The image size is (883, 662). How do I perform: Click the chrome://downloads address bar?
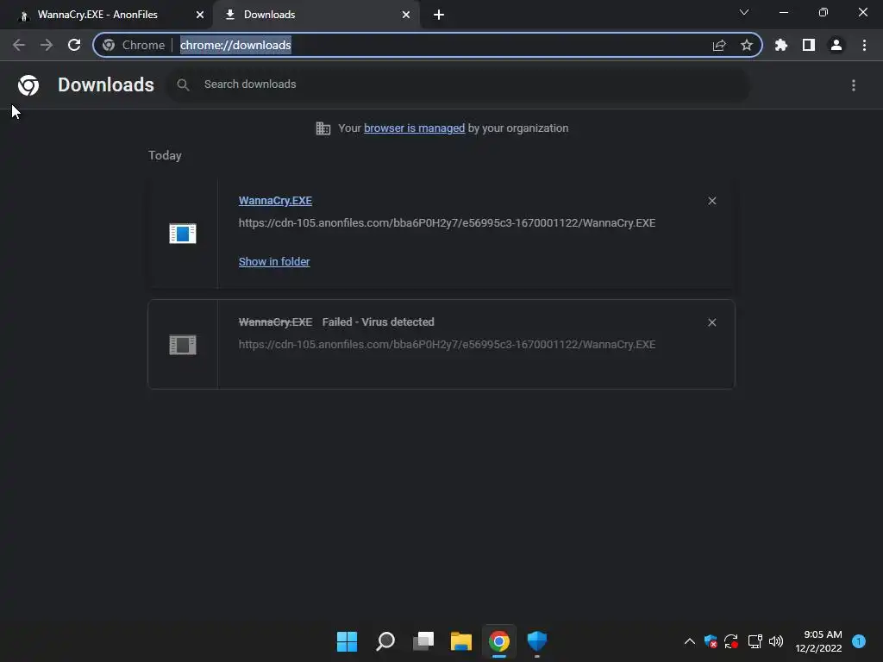coord(428,45)
